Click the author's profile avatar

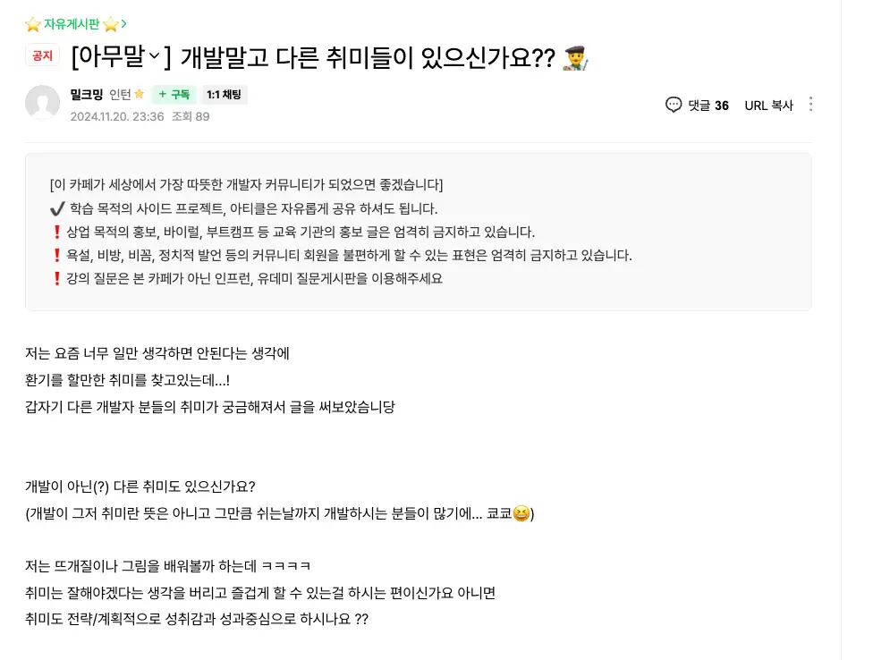[42, 104]
